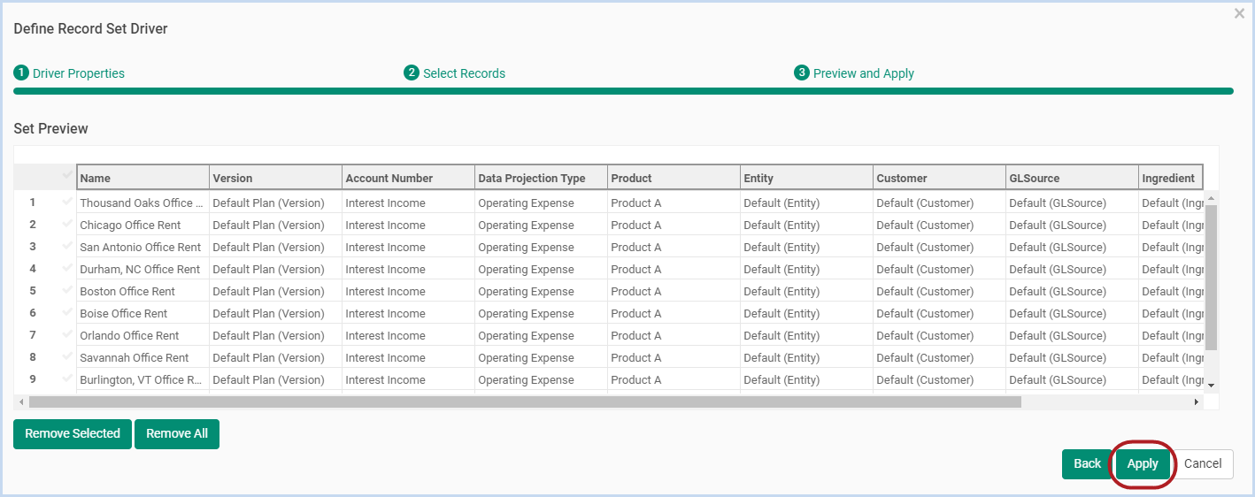Screen dimensions: 1255x497
Task: Sort by Data Projection Type header
Action: (x=541, y=178)
